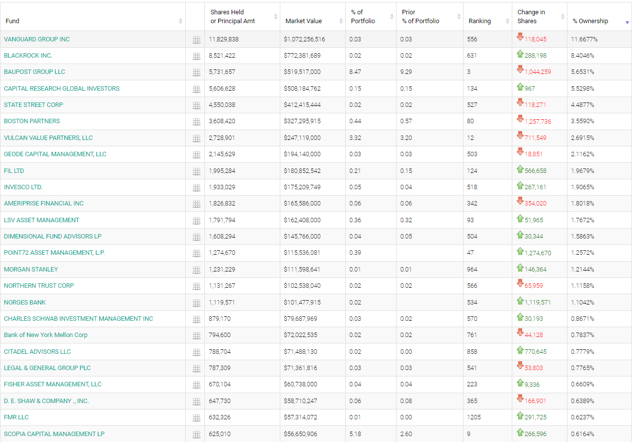Open POINT72 ASSET MANAGEMENT, L.P. link
632x442 pixels.
(x=54, y=253)
